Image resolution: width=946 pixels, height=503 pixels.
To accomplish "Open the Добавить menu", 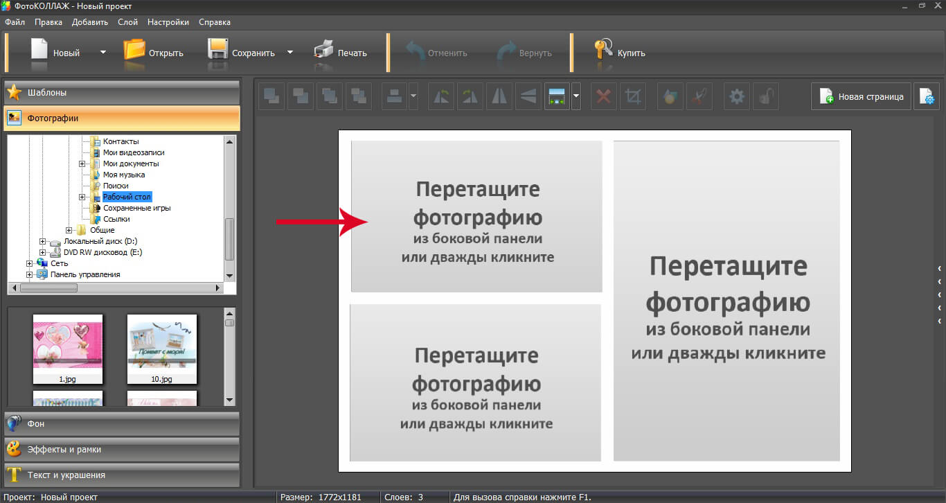I will tap(90, 22).
